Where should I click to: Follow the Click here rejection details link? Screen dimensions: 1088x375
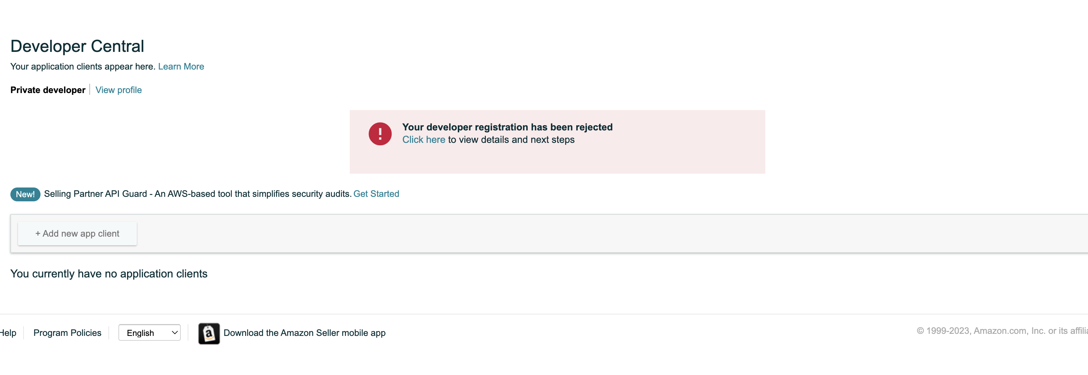pos(423,140)
